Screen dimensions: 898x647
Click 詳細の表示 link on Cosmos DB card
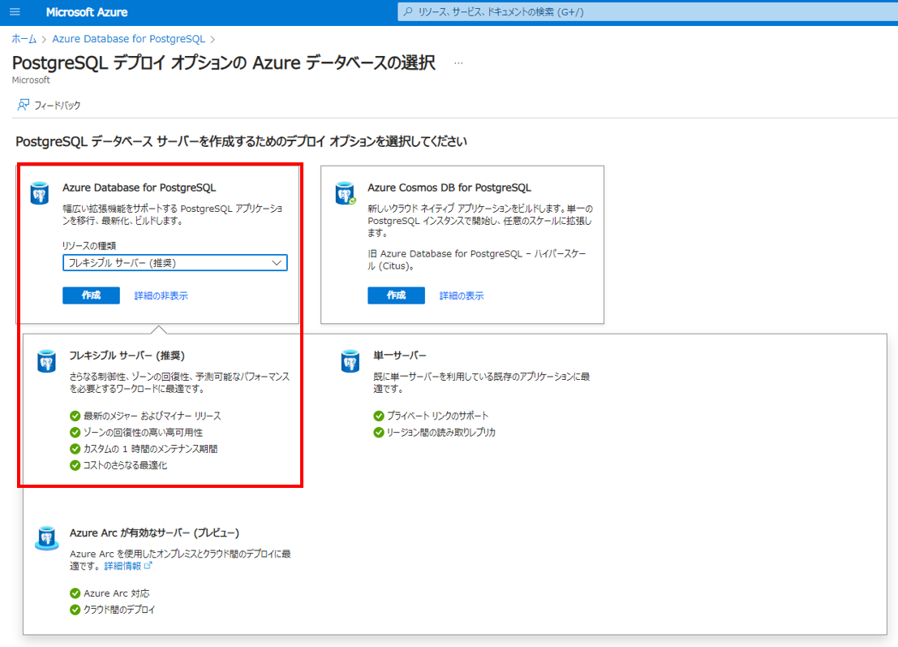pos(462,295)
